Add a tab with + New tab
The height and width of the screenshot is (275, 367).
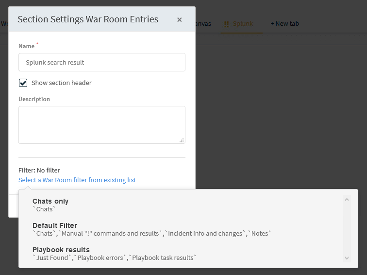(x=284, y=24)
